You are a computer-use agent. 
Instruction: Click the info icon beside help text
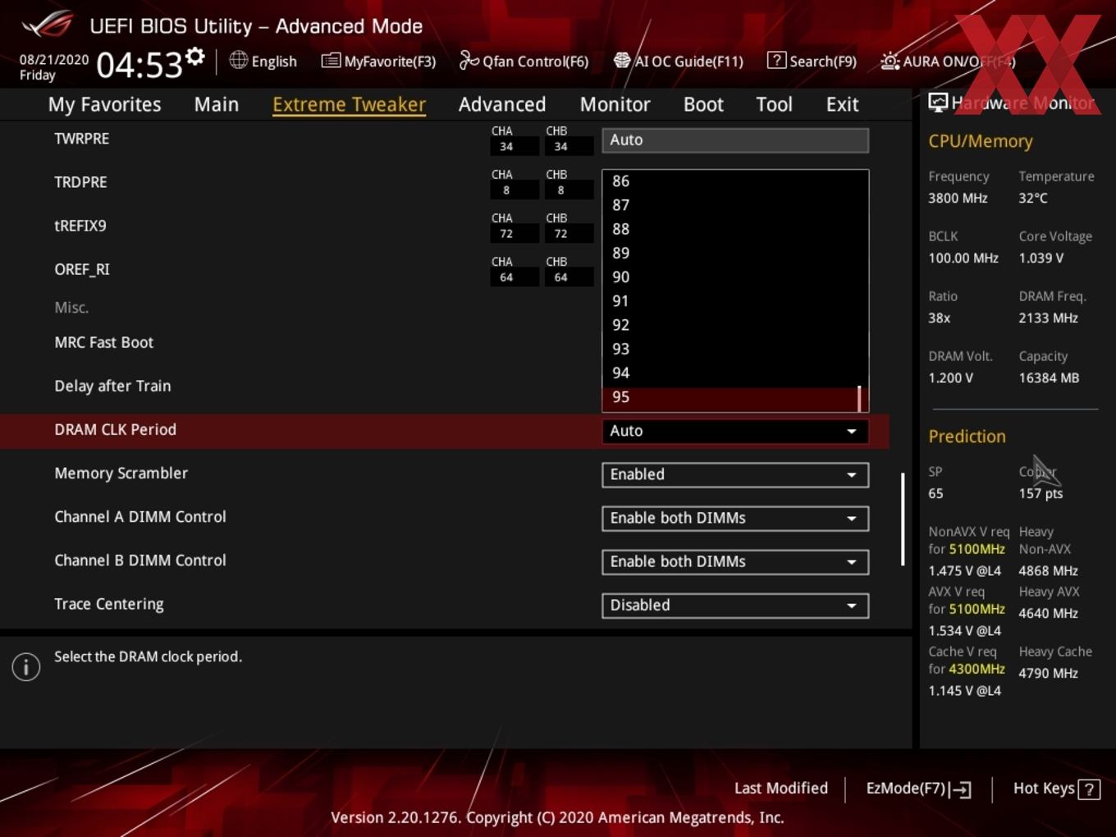(x=26, y=666)
